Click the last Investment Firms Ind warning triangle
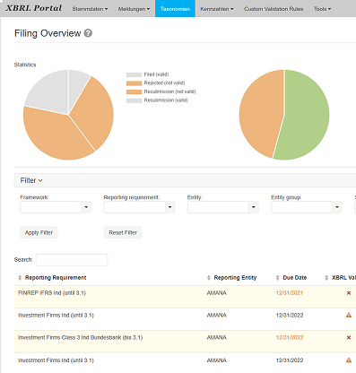The width and height of the screenshot is (356, 373). click(349, 360)
